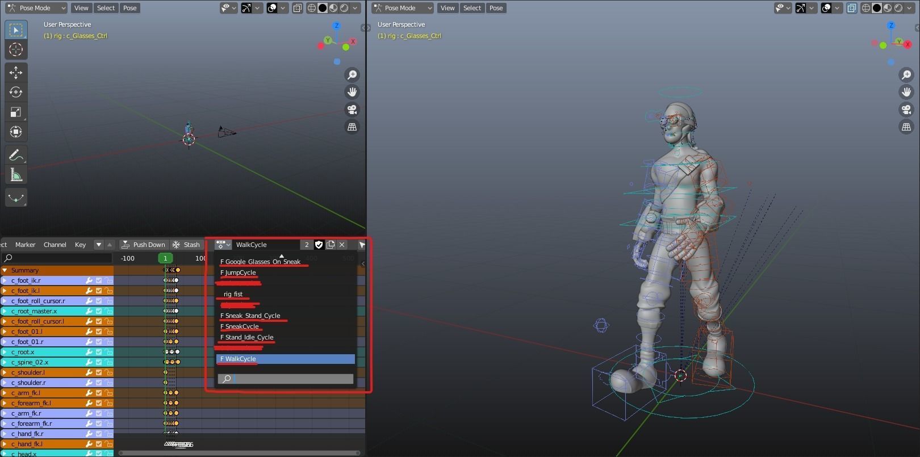Select the Select Box tool in left toolbar

[x=16, y=30]
